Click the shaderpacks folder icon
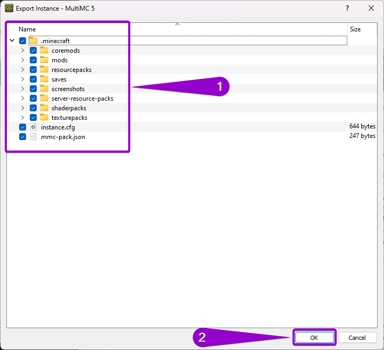This screenshot has width=384, height=350. (44, 108)
